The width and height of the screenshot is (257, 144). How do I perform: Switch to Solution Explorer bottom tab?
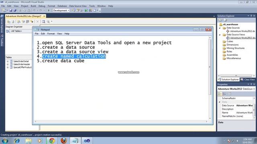(228, 80)
